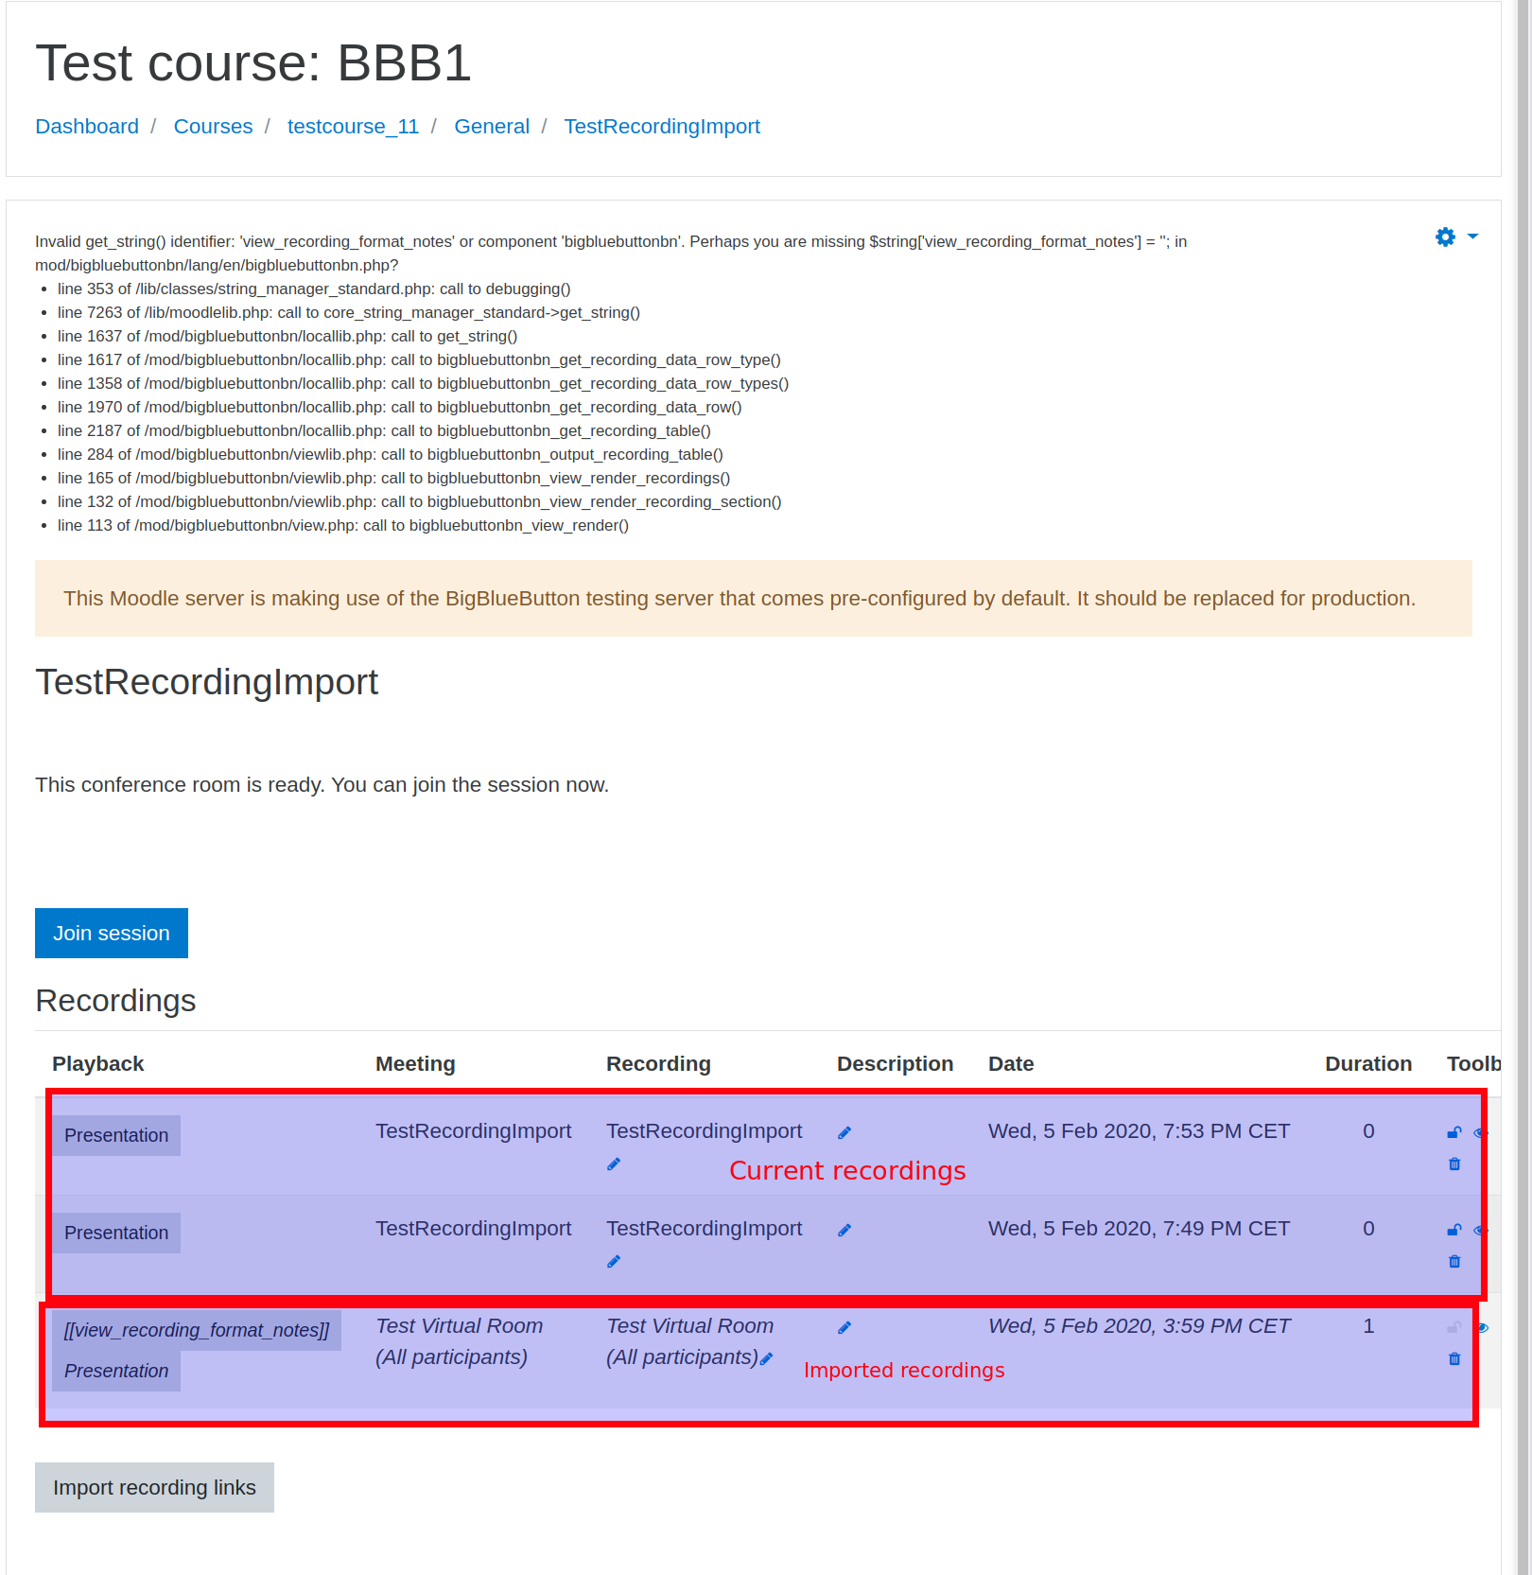Click Join session button

point(112,933)
